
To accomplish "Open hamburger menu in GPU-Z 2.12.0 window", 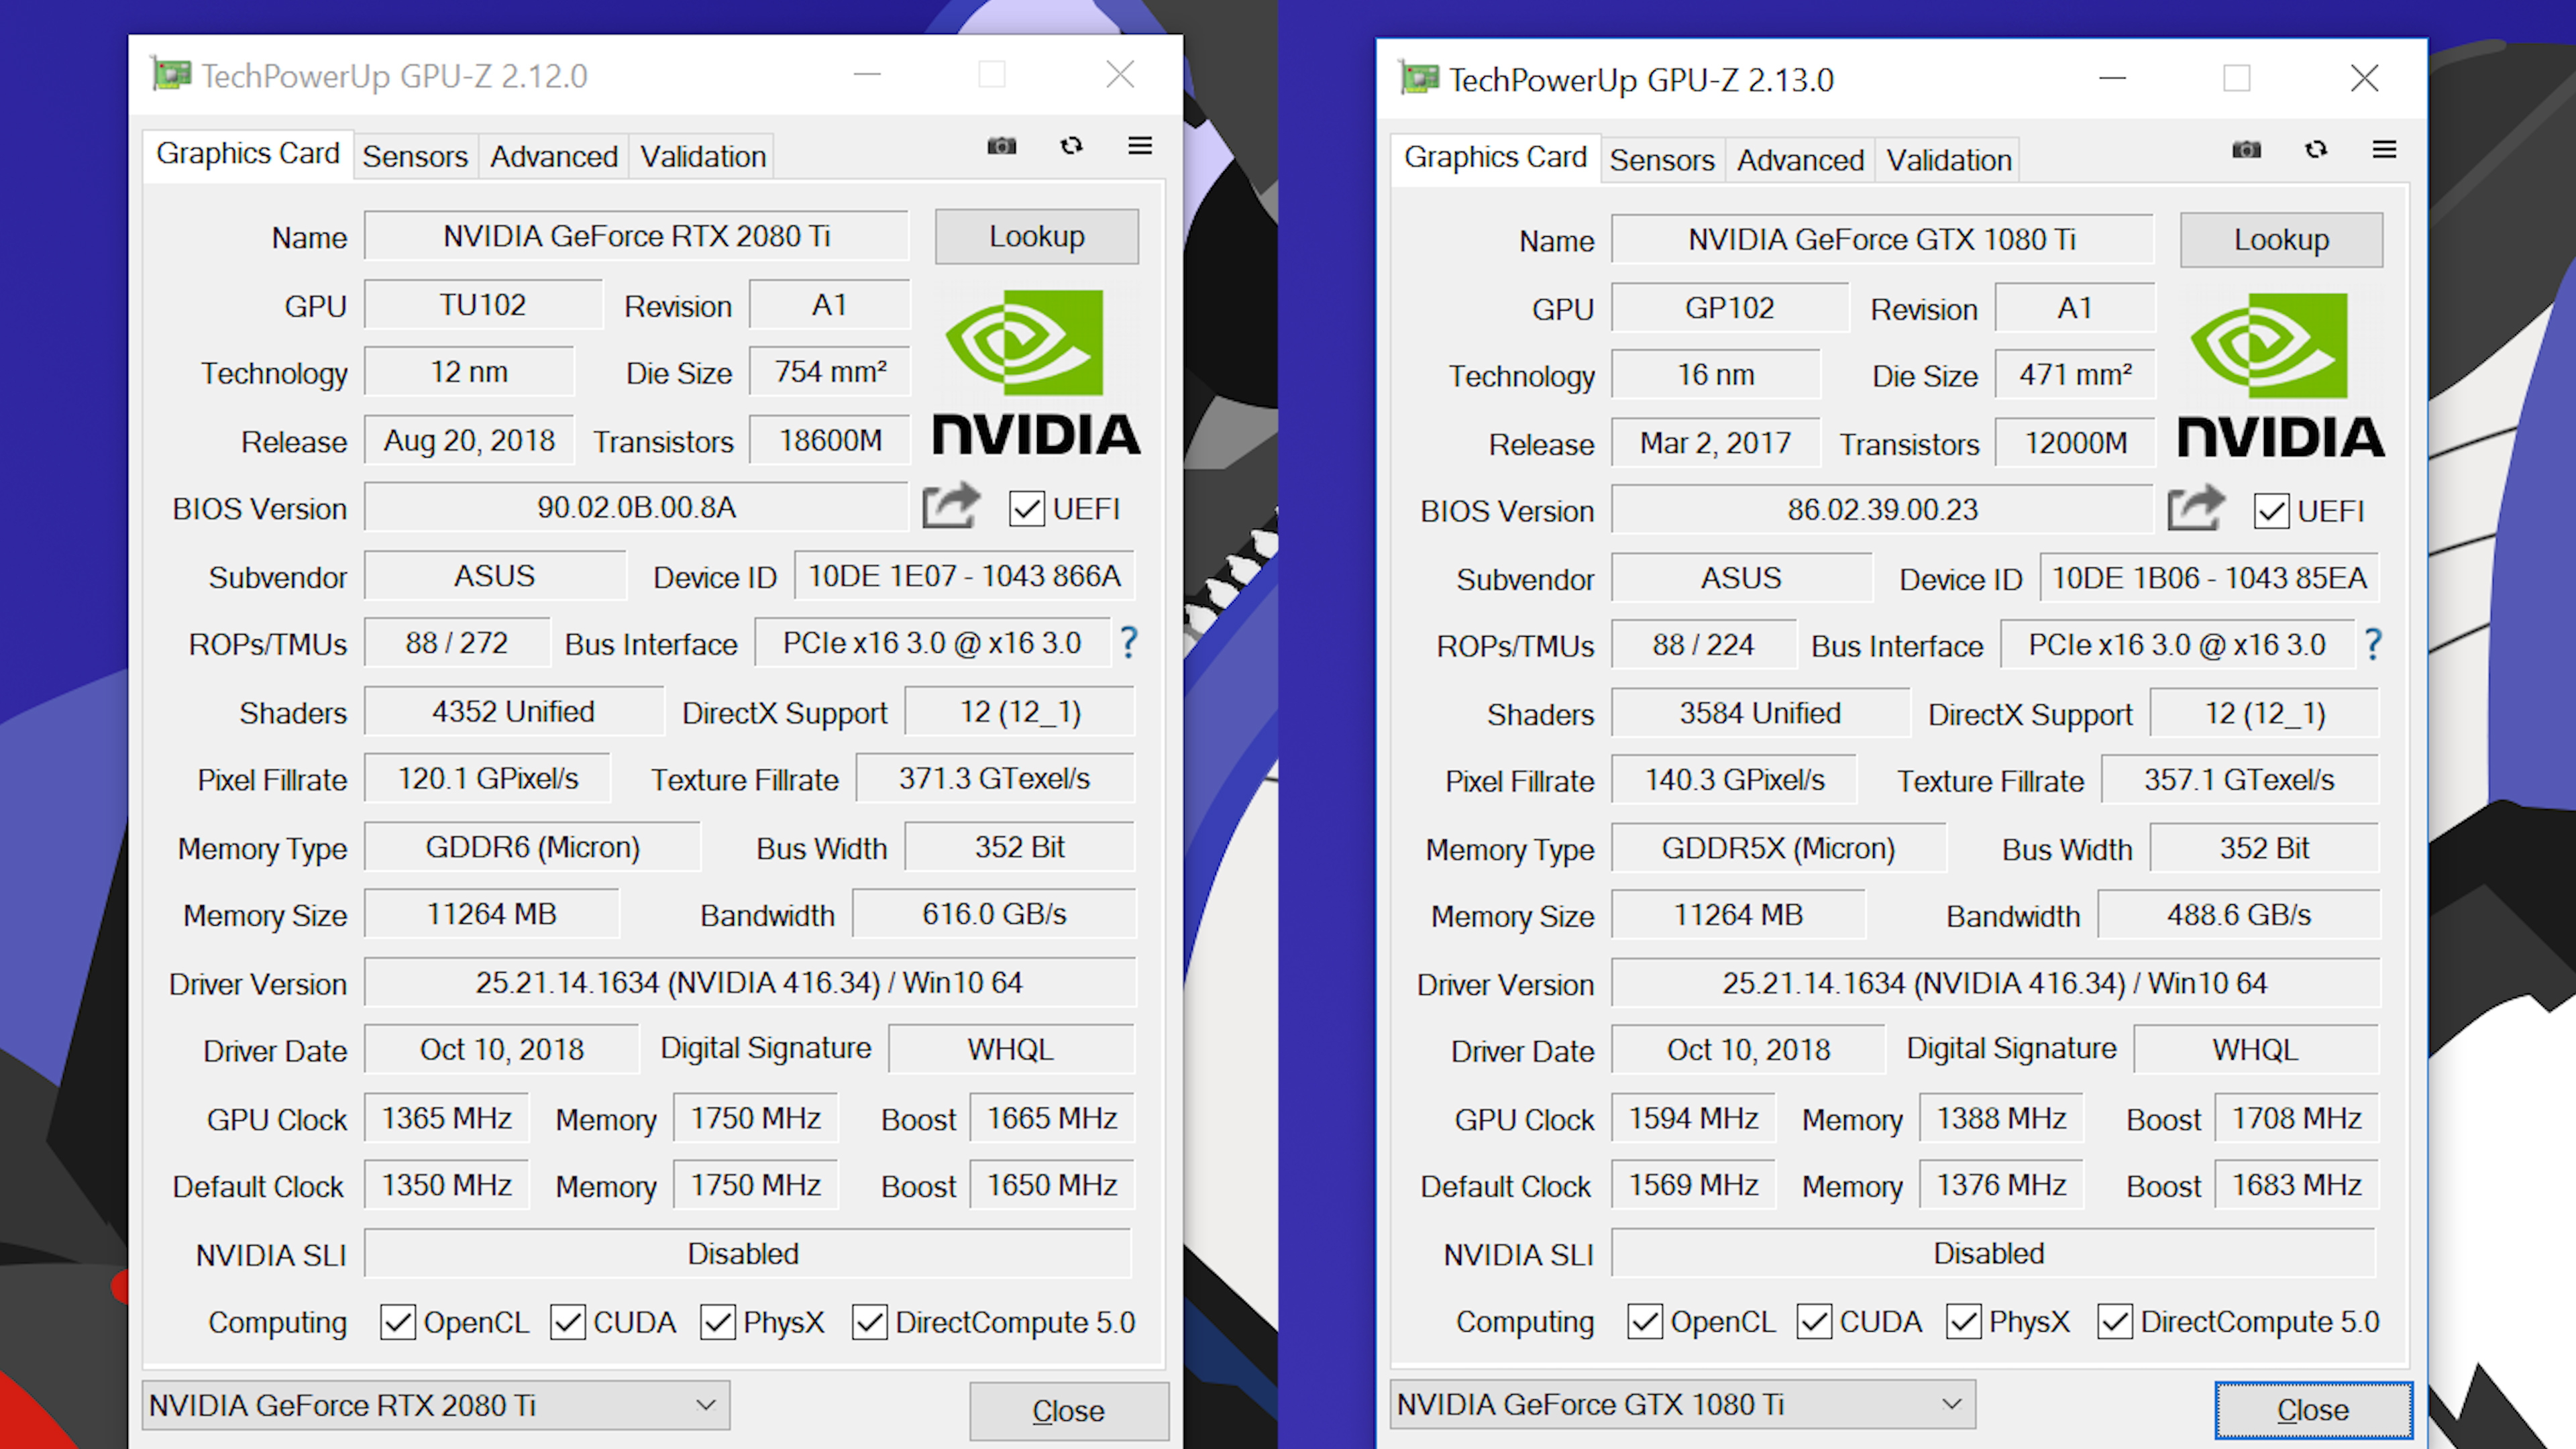I will coord(1140,146).
